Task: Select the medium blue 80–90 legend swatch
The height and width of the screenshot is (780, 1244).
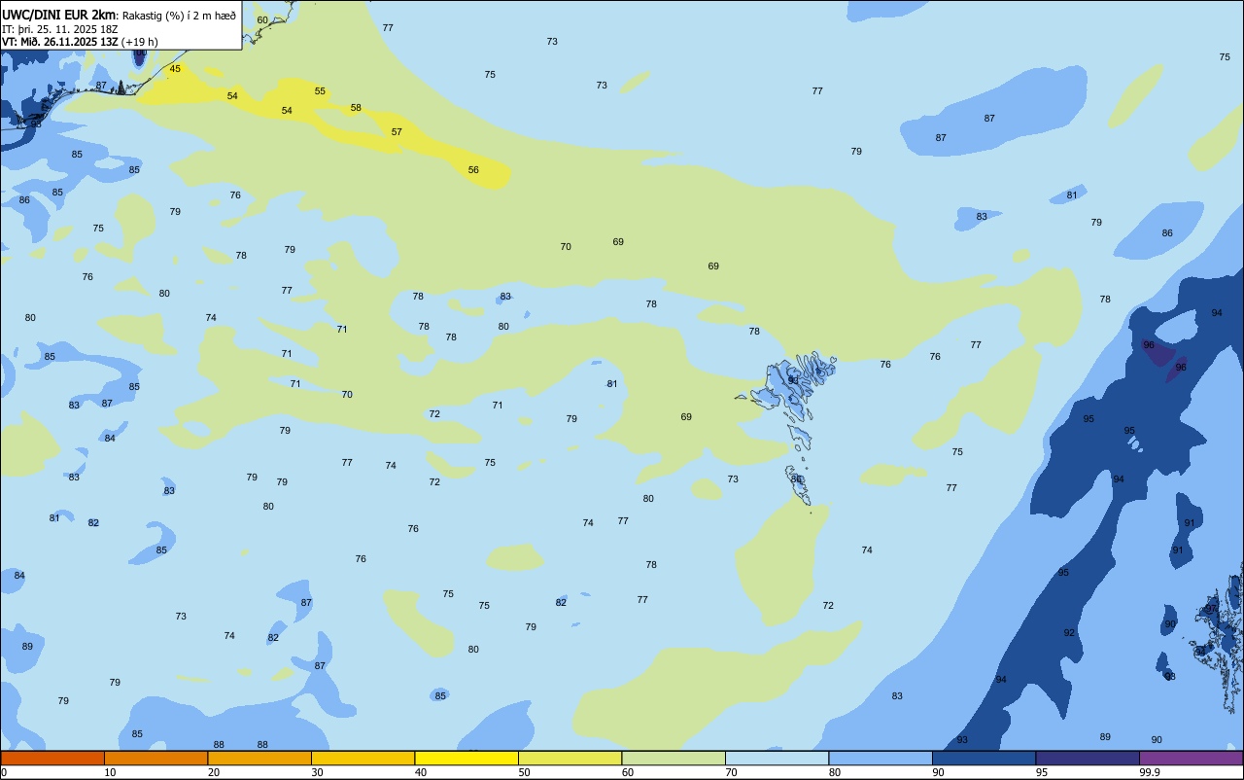Action: click(881, 758)
